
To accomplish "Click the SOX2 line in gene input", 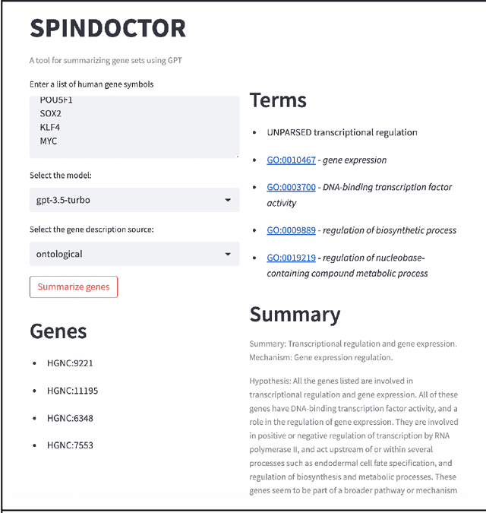I will click(x=52, y=114).
